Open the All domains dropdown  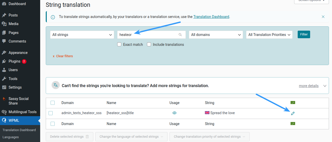216,35
